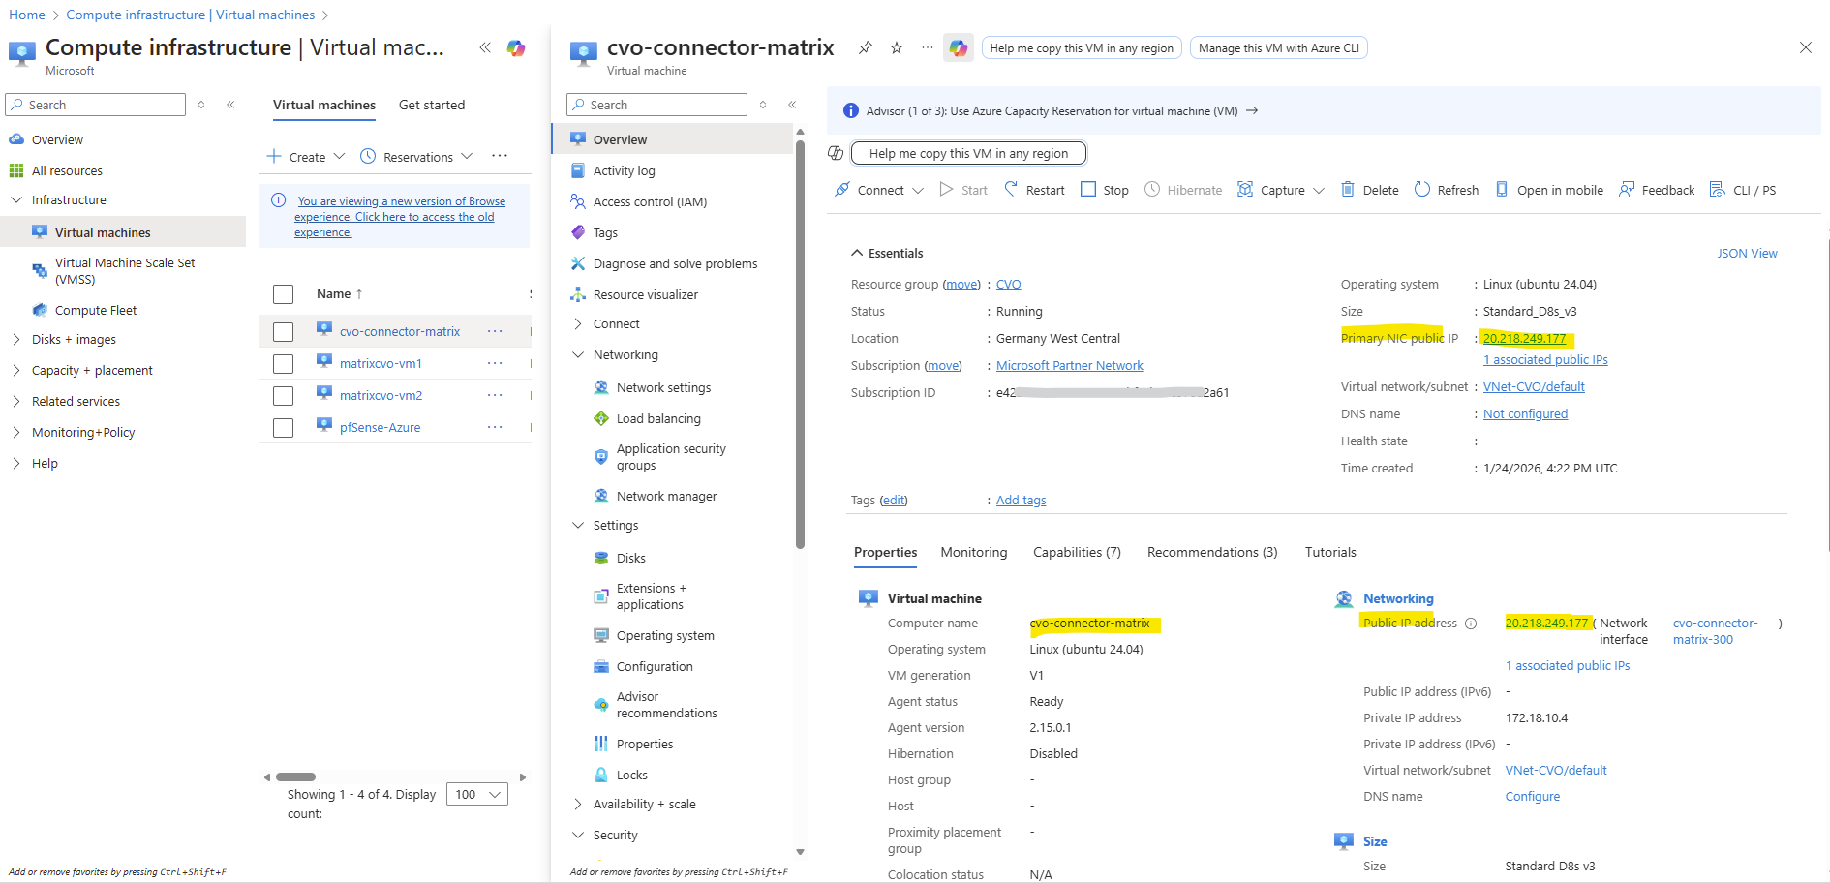Click the Add tags link
Screen dimensions: 1830x883
pyautogui.click(x=1021, y=501)
